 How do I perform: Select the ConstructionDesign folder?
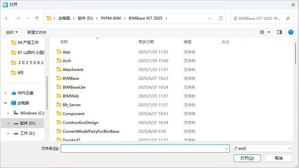pyautogui.click(x=80, y=123)
